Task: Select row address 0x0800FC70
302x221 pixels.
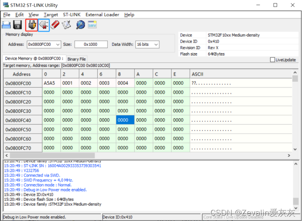Action: click(x=23, y=148)
